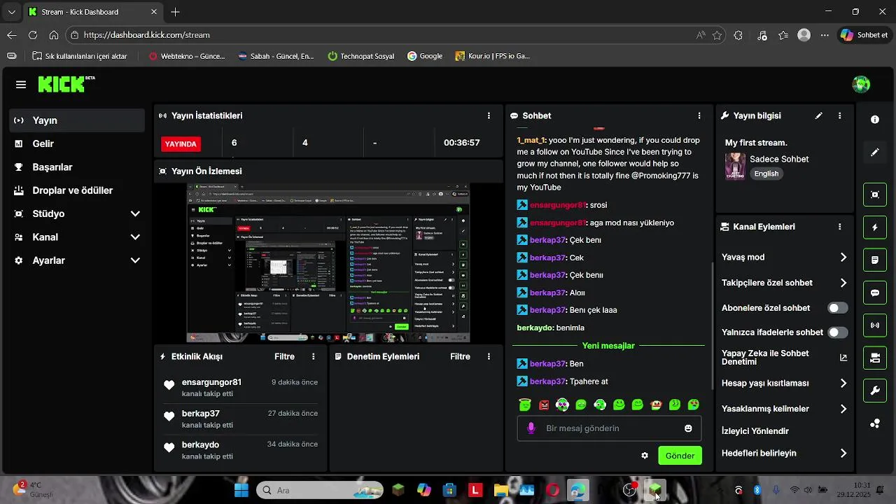The width and height of the screenshot is (896, 504).
Task: Select Başarılar in left navigation
Action: click(x=77, y=167)
